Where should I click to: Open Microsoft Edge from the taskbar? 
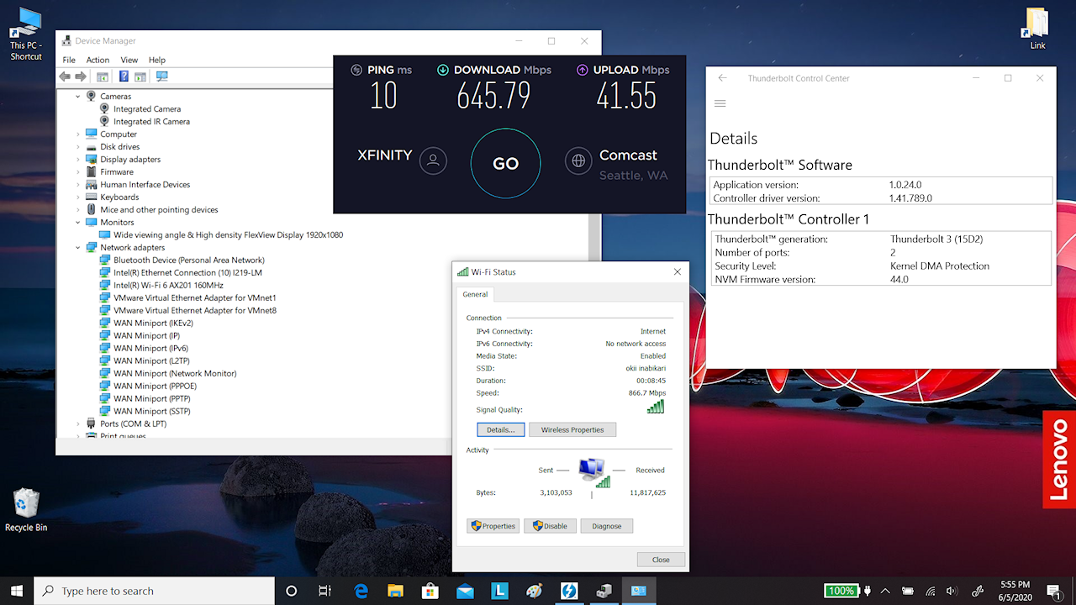[361, 591]
